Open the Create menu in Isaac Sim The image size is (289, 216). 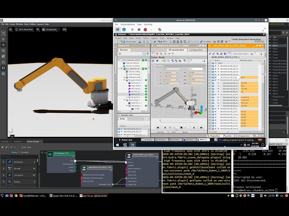point(12,24)
